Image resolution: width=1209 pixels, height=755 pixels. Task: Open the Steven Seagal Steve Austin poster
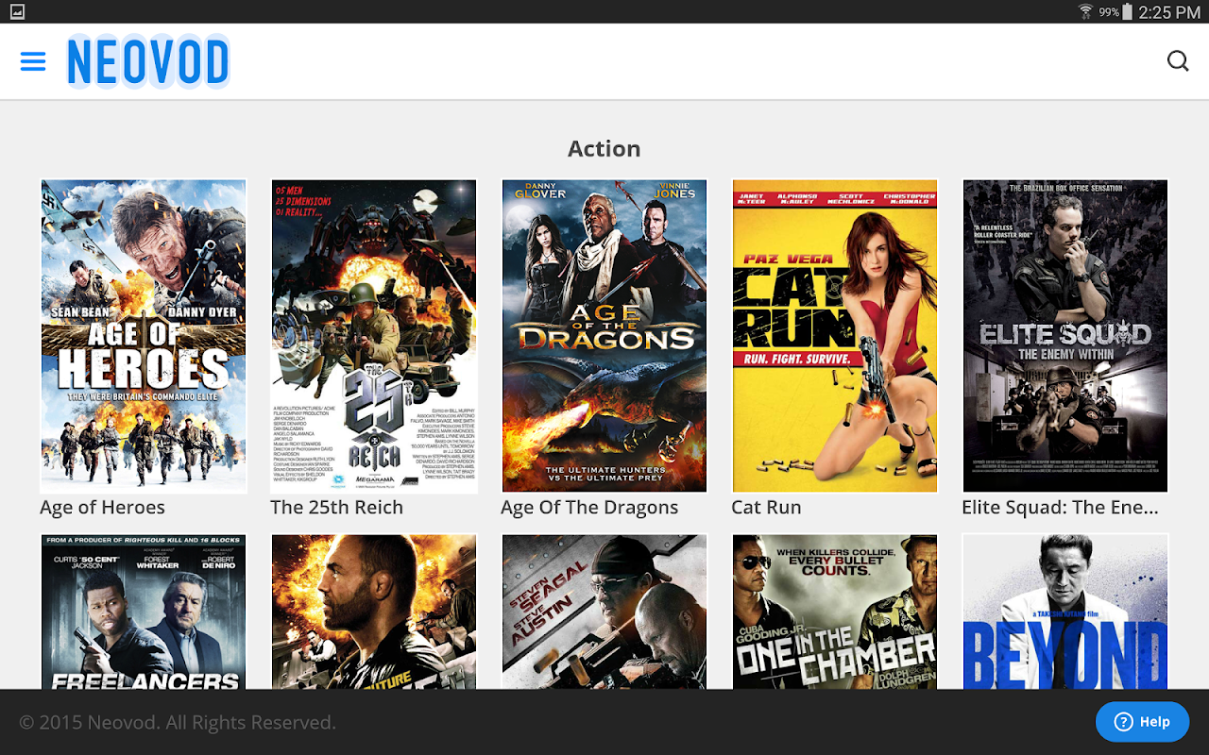[604, 612]
